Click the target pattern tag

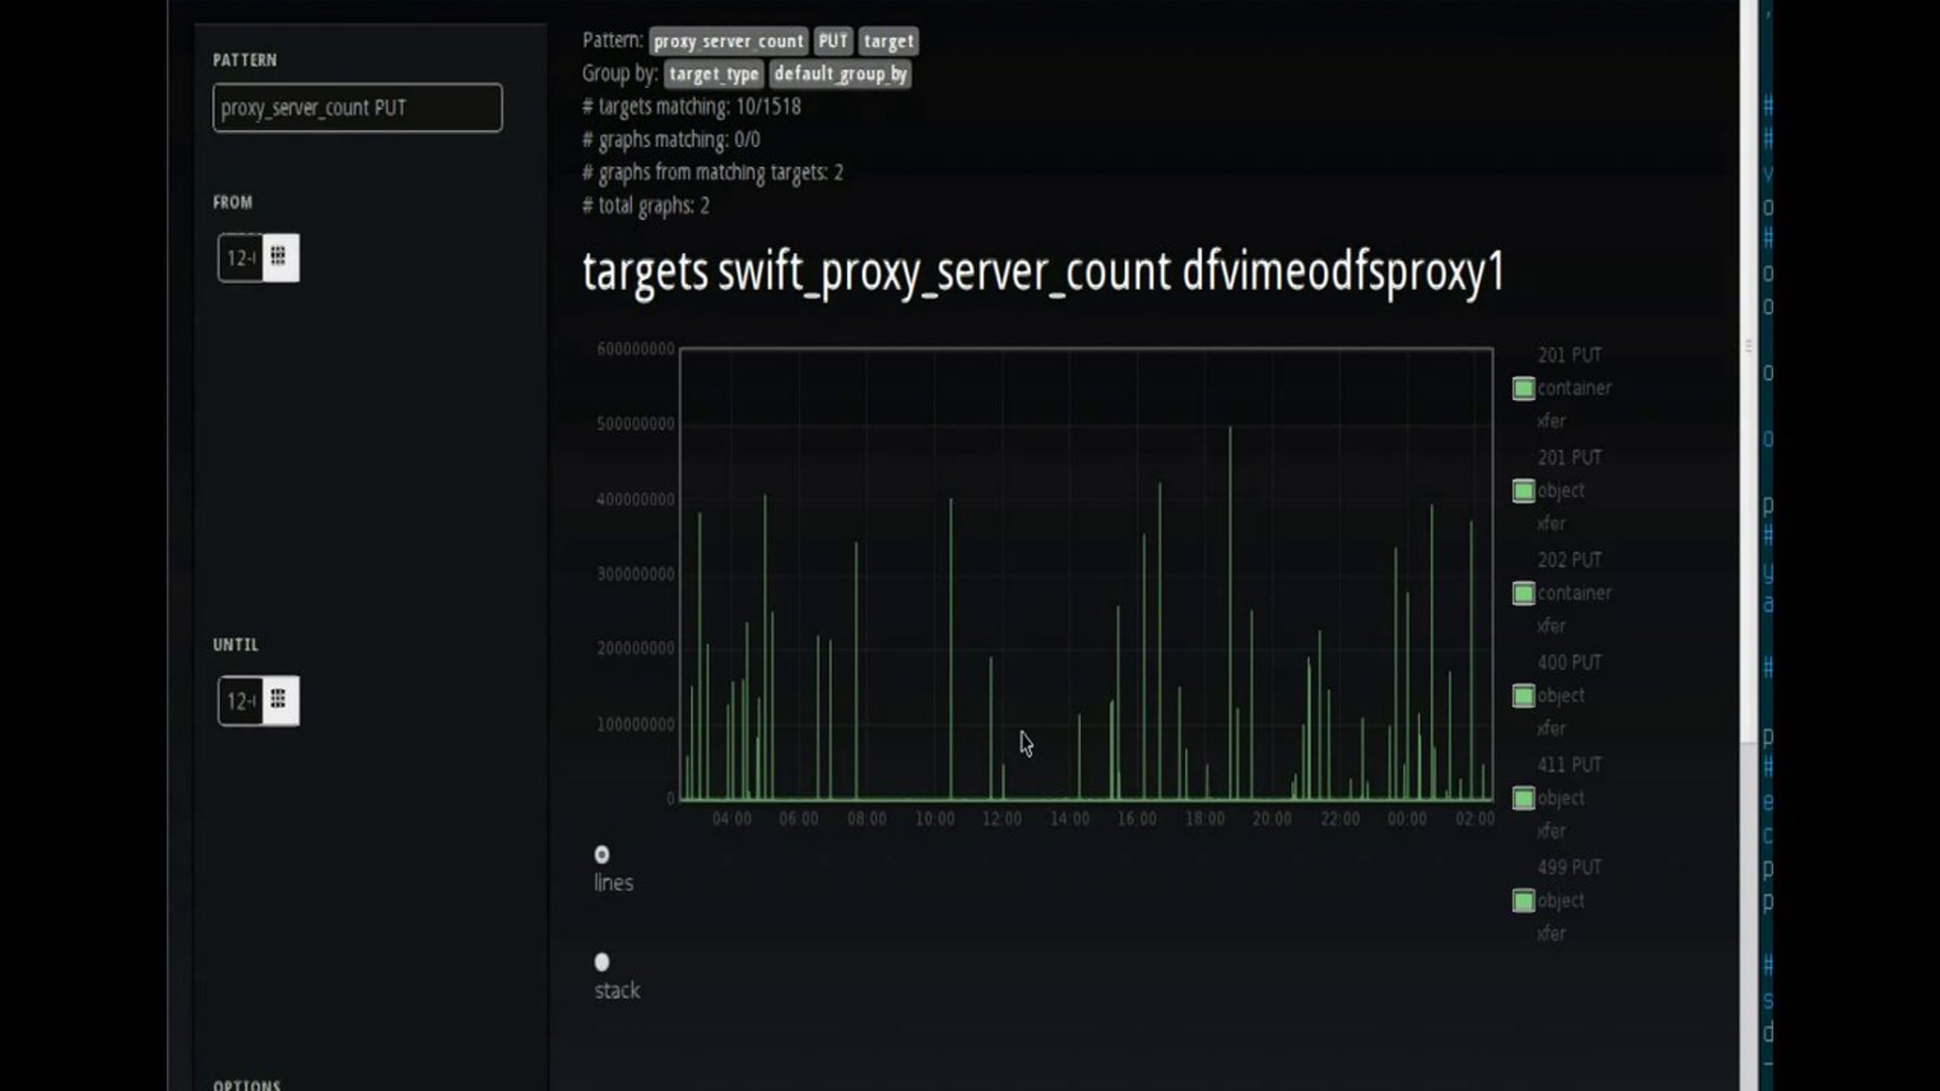(888, 41)
